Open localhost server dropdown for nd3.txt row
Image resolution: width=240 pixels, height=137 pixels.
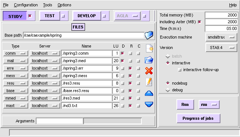45,106
